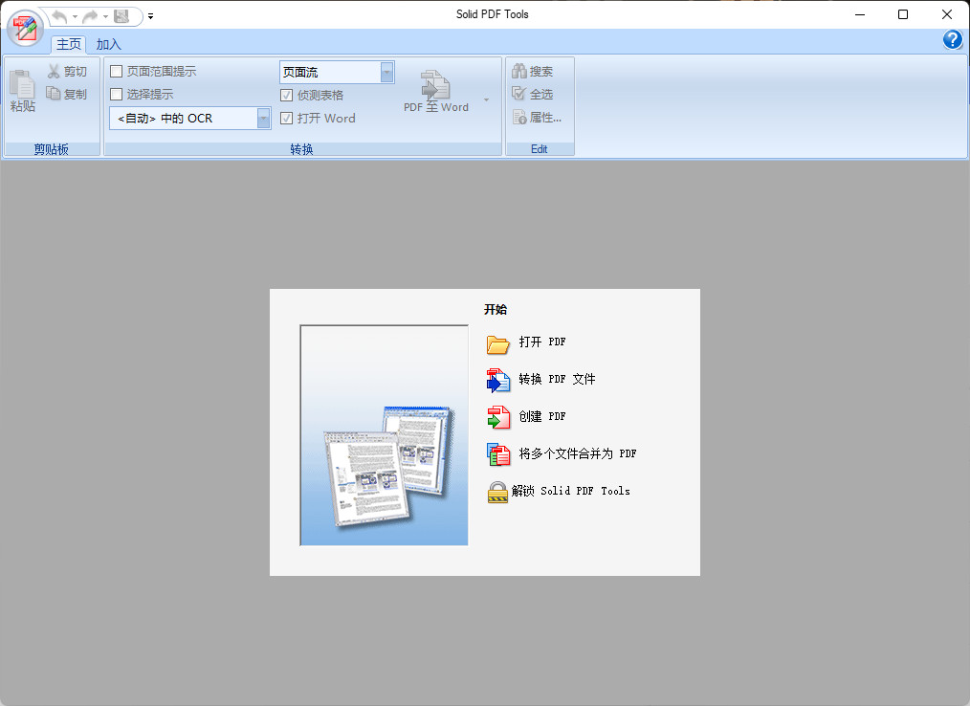Screen dimensions: 970x706
Task: Click the 将多个文件合并为 PDF icon
Action: 498,454
